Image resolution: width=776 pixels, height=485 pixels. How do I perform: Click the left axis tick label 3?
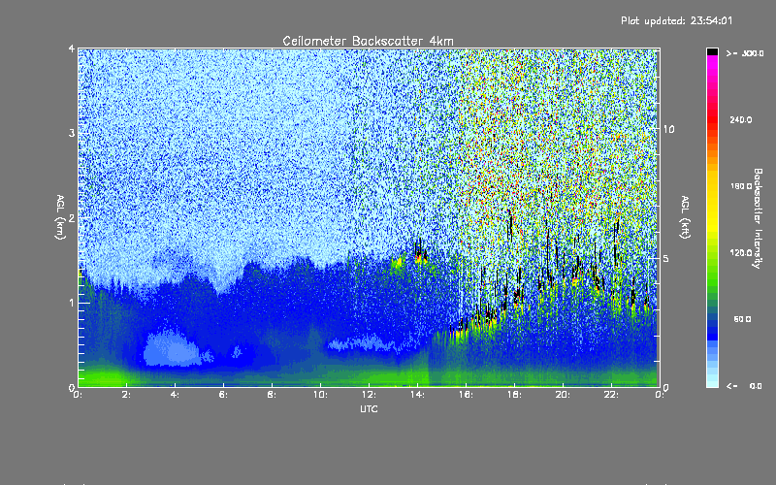[72, 133]
